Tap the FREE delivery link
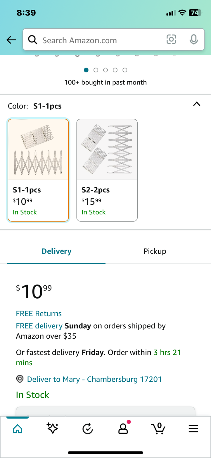Image resolution: width=211 pixels, height=458 pixels. tap(39, 326)
